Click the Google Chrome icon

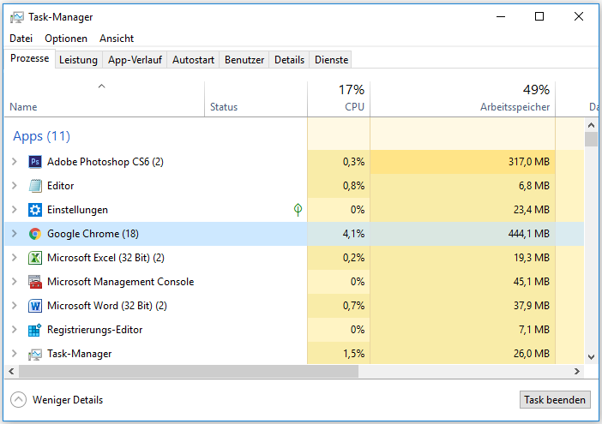tap(35, 234)
